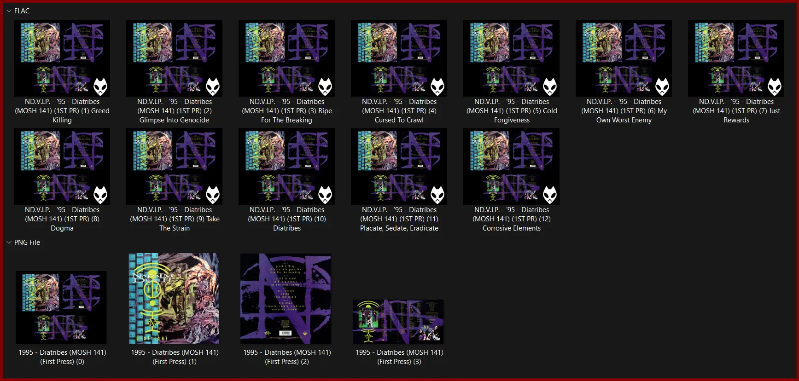Click the file name "1995 - Diatribes (MOSH 141) (First Press) (1)"

175,357
